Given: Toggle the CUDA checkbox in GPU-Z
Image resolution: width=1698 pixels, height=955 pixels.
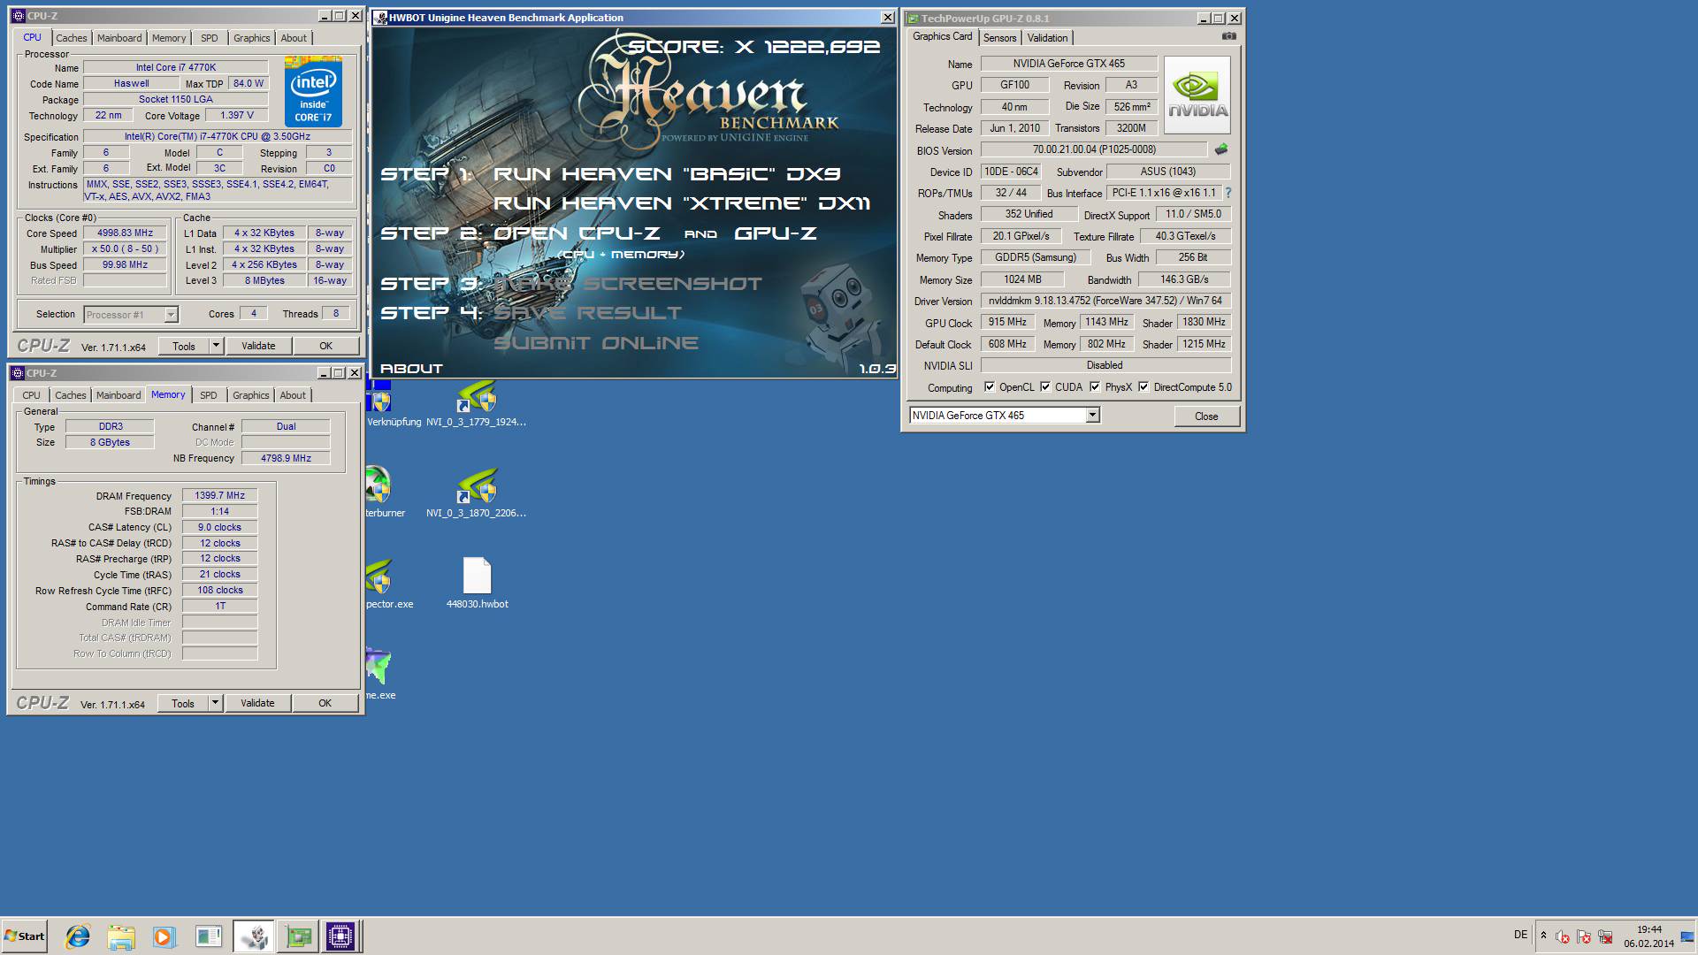Looking at the screenshot, I should [1045, 387].
